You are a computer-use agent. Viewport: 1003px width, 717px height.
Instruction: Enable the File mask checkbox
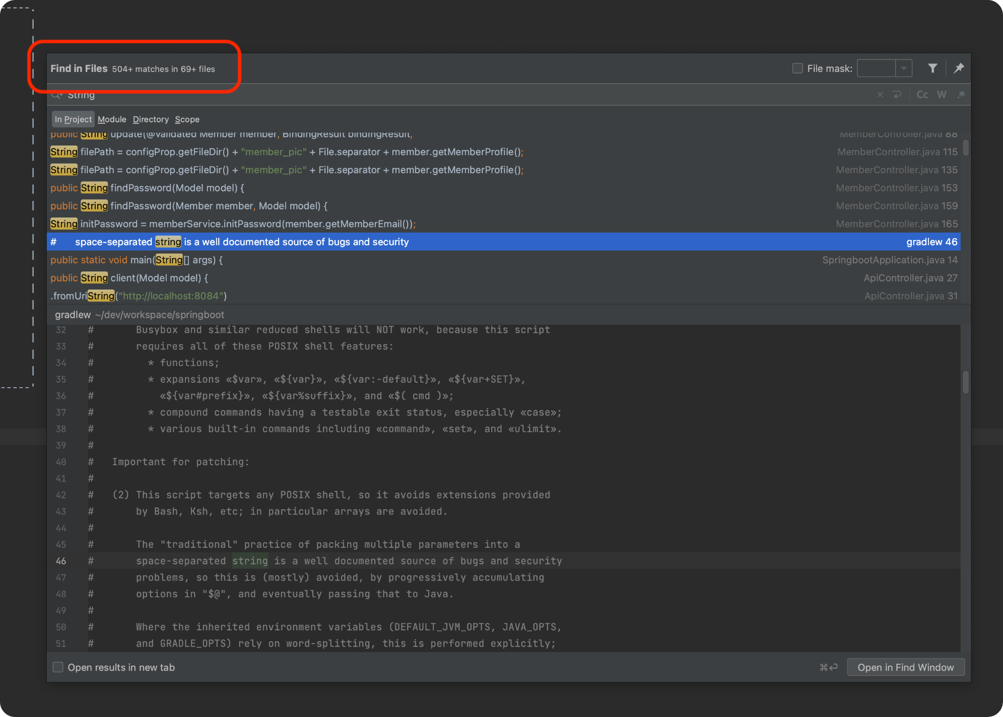pyautogui.click(x=797, y=68)
